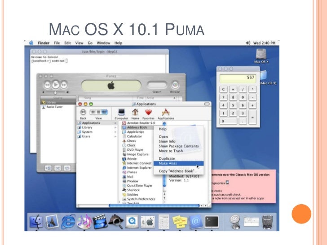Select Sherlock in Applications list
327x245 pixels.
click(131, 190)
